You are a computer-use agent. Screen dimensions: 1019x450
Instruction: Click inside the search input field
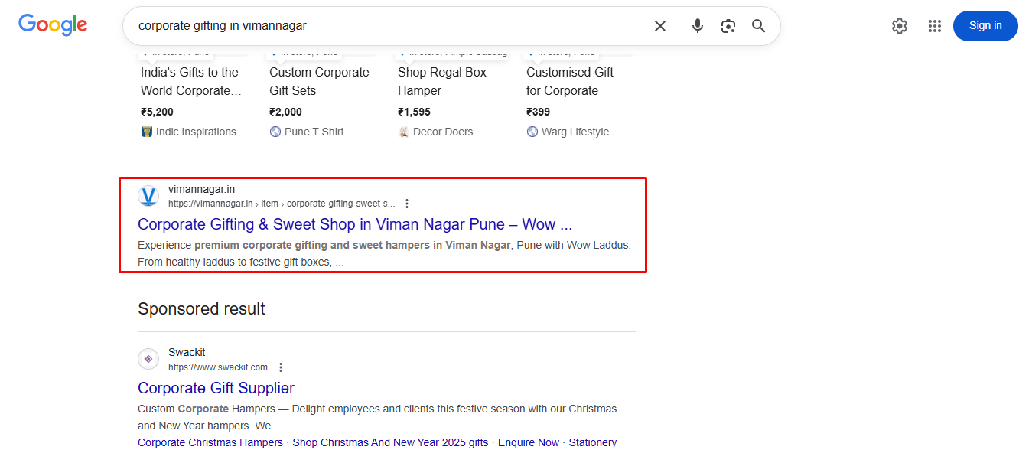click(x=344, y=25)
